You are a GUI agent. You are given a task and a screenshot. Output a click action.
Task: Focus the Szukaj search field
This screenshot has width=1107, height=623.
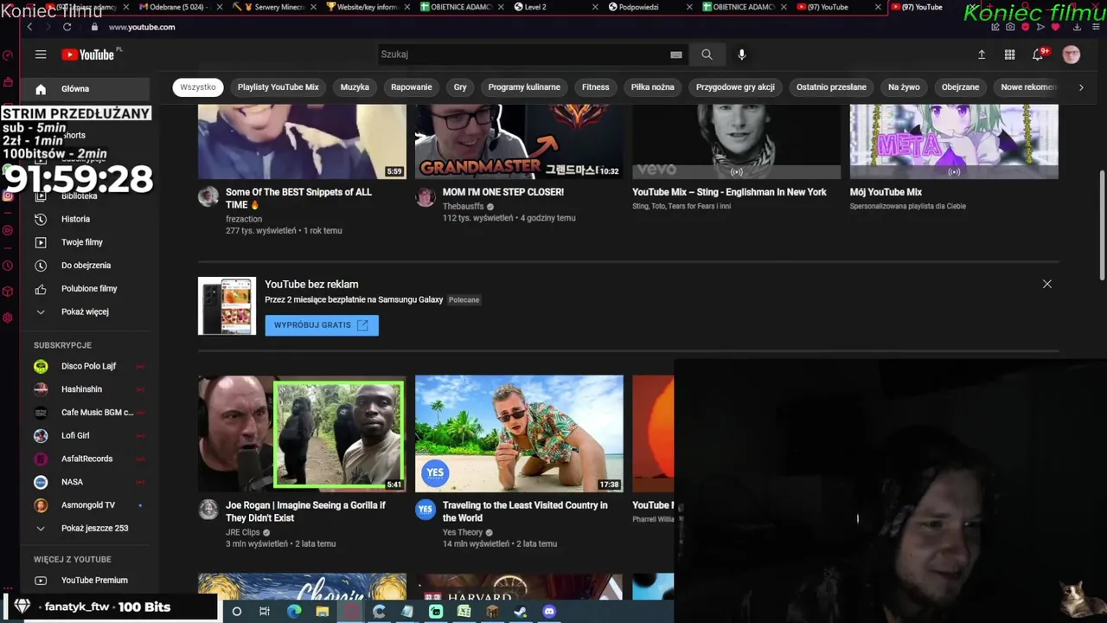pos(523,55)
